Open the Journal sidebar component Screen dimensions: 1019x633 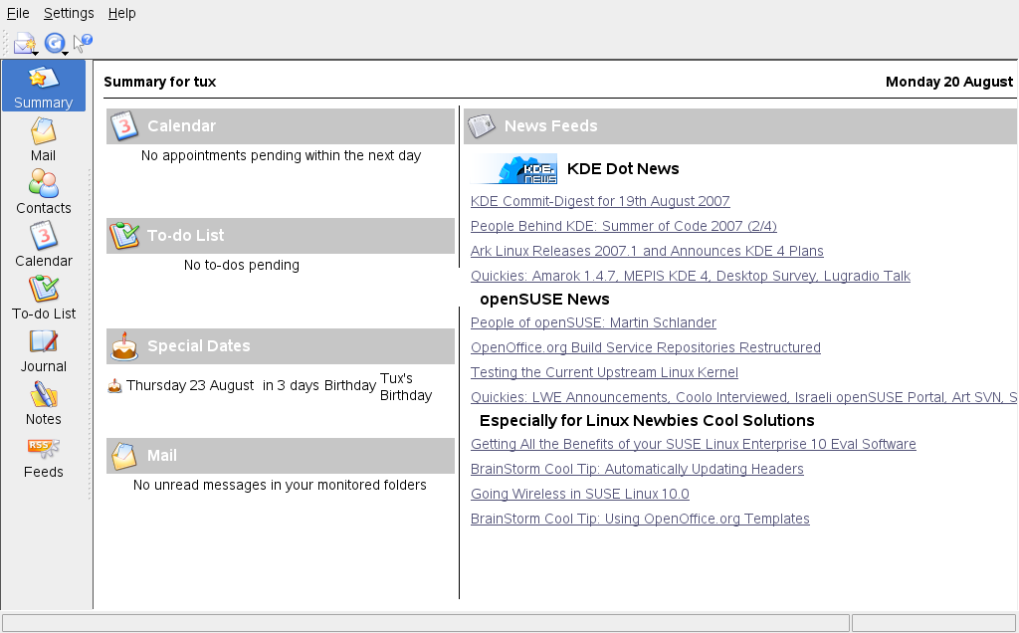pos(43,351)
